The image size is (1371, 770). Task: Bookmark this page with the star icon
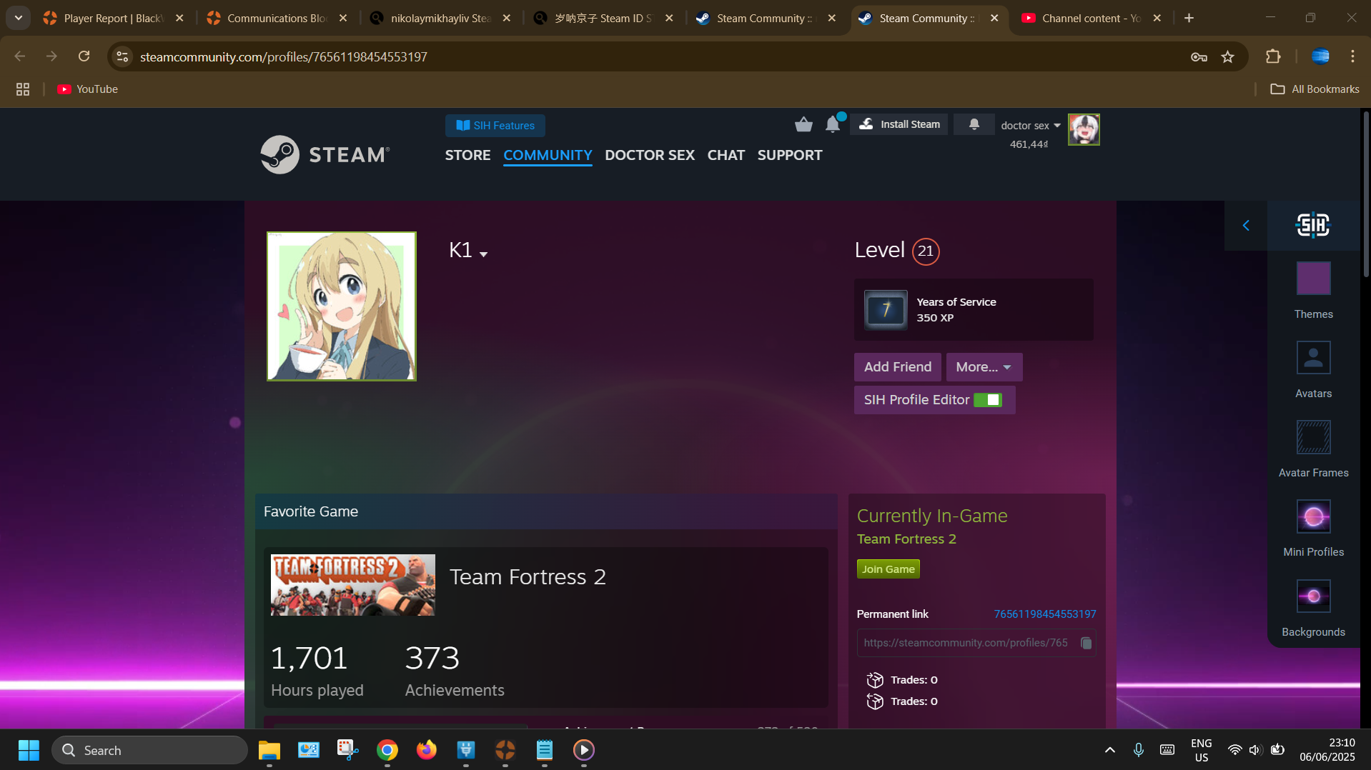click(1227, 56)
